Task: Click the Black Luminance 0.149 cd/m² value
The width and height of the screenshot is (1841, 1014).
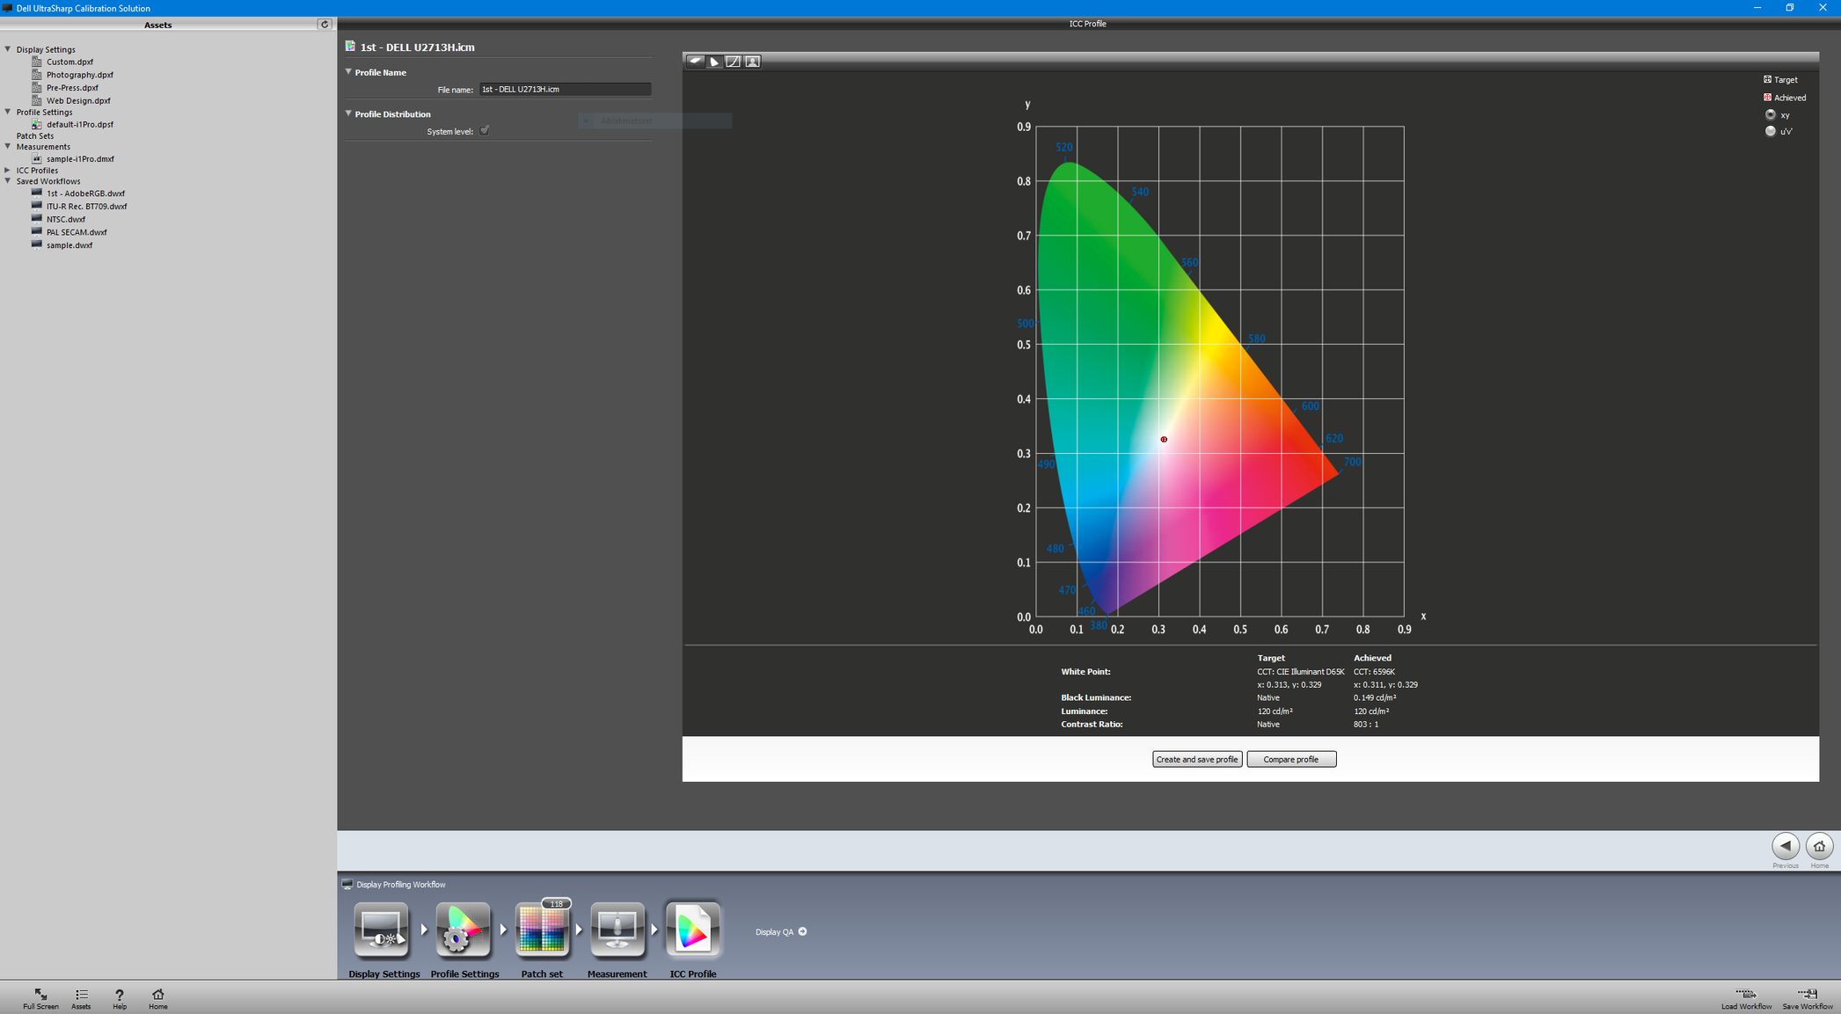Action: pos(1375,697)
